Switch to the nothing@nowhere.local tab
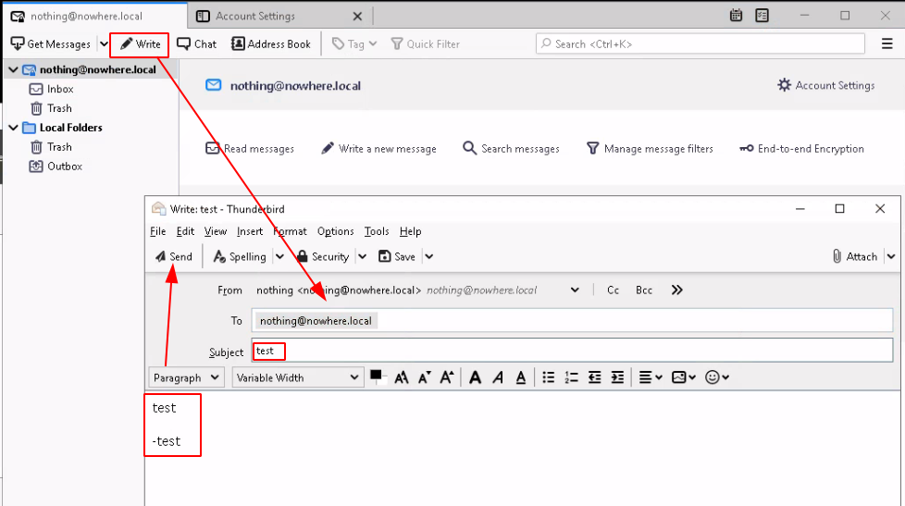Screen dimensions: 905x506 pos(95,16)
